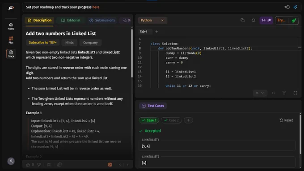Click the LINKEDLIST2 input field [4]
This screenshot has height=171, width=304.
coord(217,163)
